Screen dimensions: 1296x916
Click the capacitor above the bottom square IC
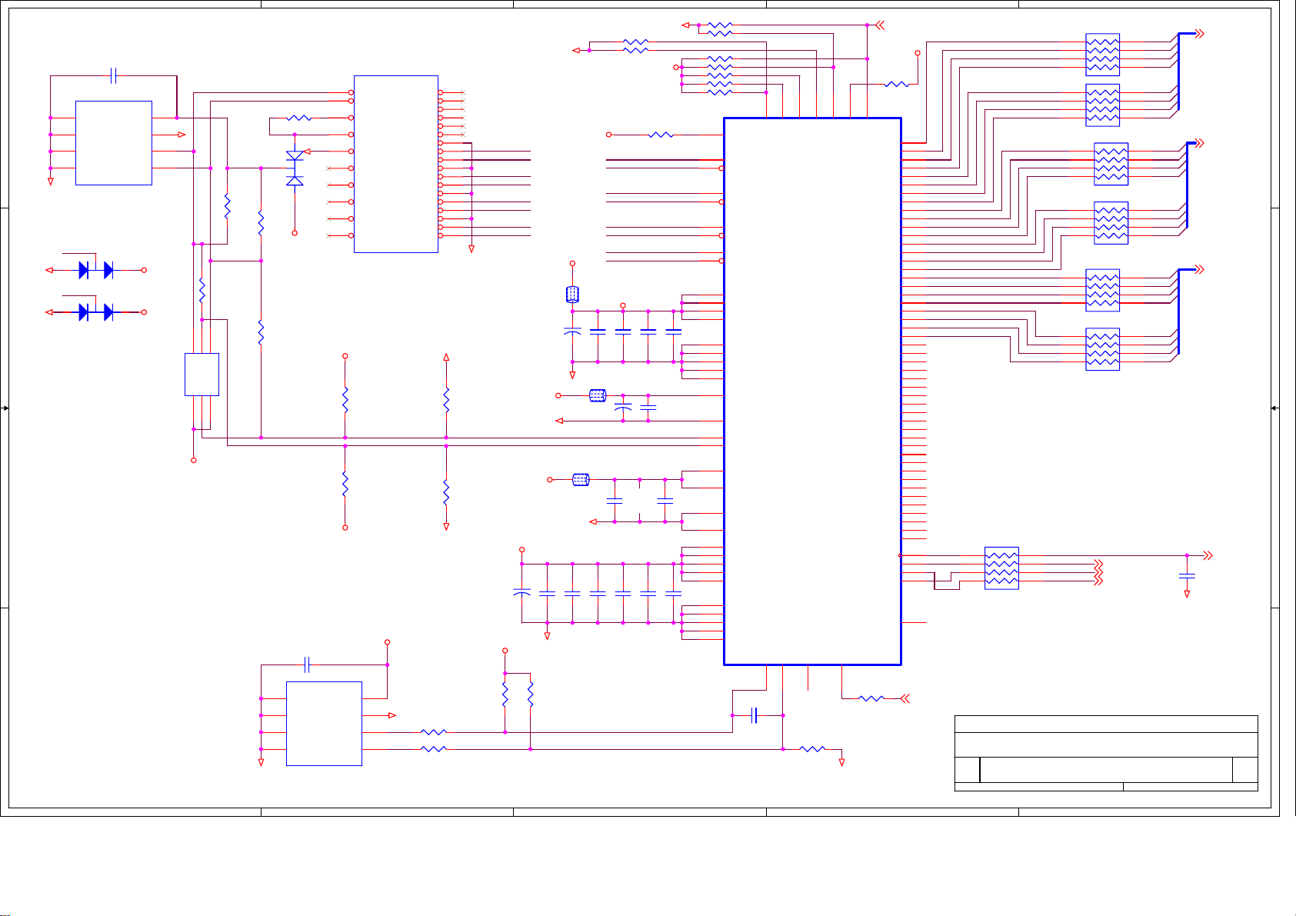tap(307, 664)
